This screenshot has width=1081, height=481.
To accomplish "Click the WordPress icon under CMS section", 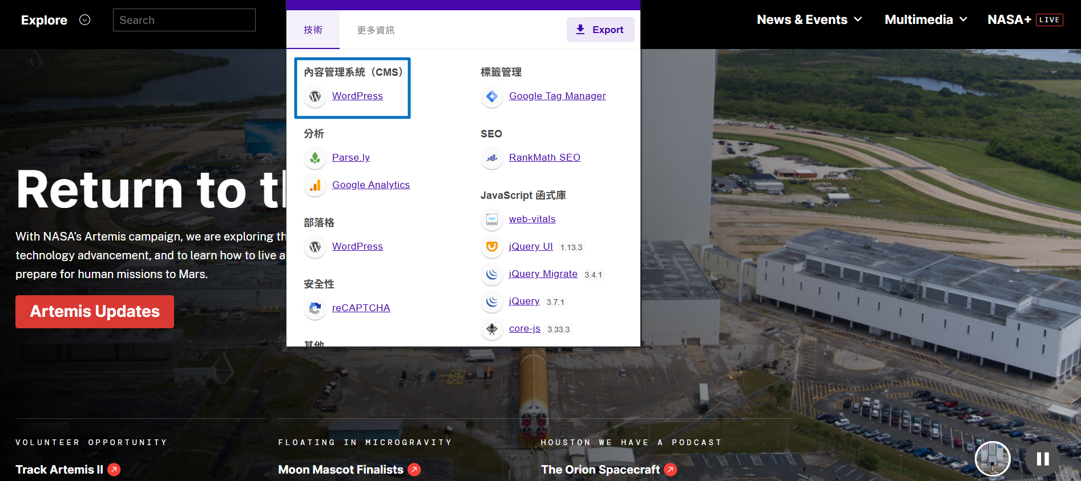I will click(315, 96).
